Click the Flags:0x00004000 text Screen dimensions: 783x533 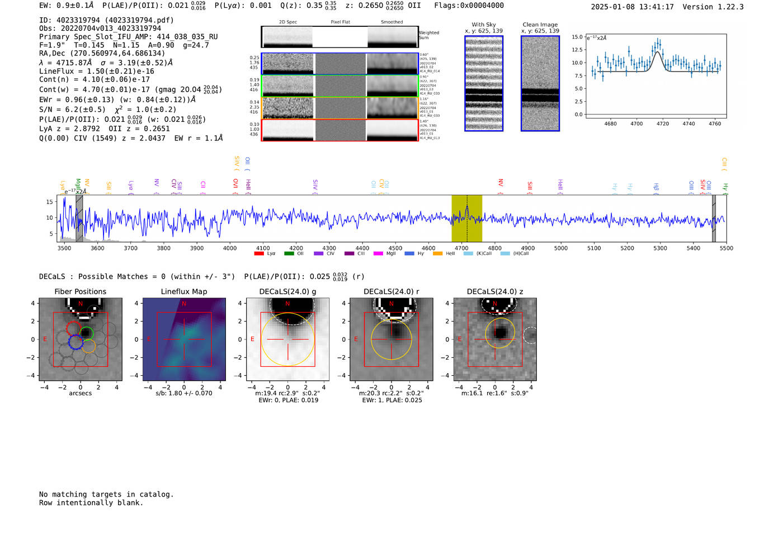469,6
